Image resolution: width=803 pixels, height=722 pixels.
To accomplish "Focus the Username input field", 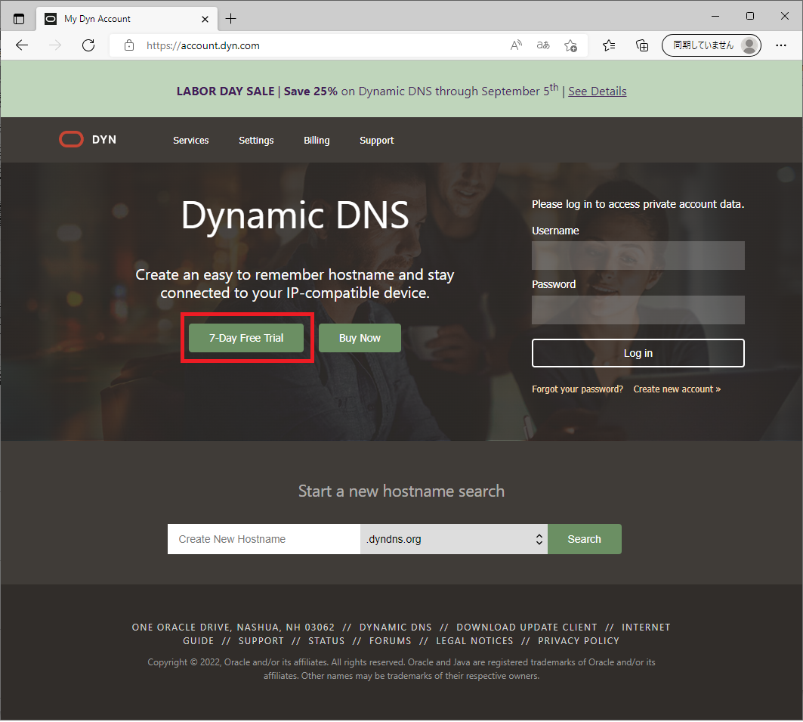I will [638, 256].
